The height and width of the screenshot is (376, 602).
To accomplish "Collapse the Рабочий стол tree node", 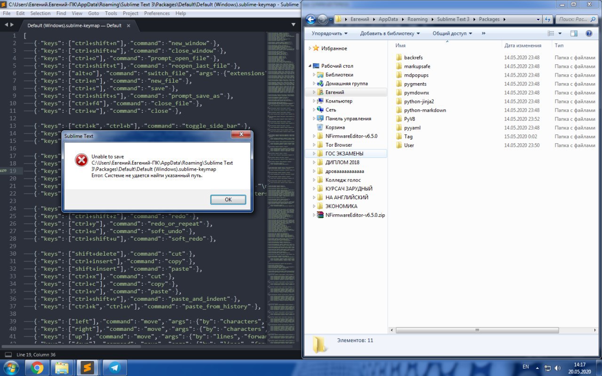I will pyautogui.click(x=309, y=66).
